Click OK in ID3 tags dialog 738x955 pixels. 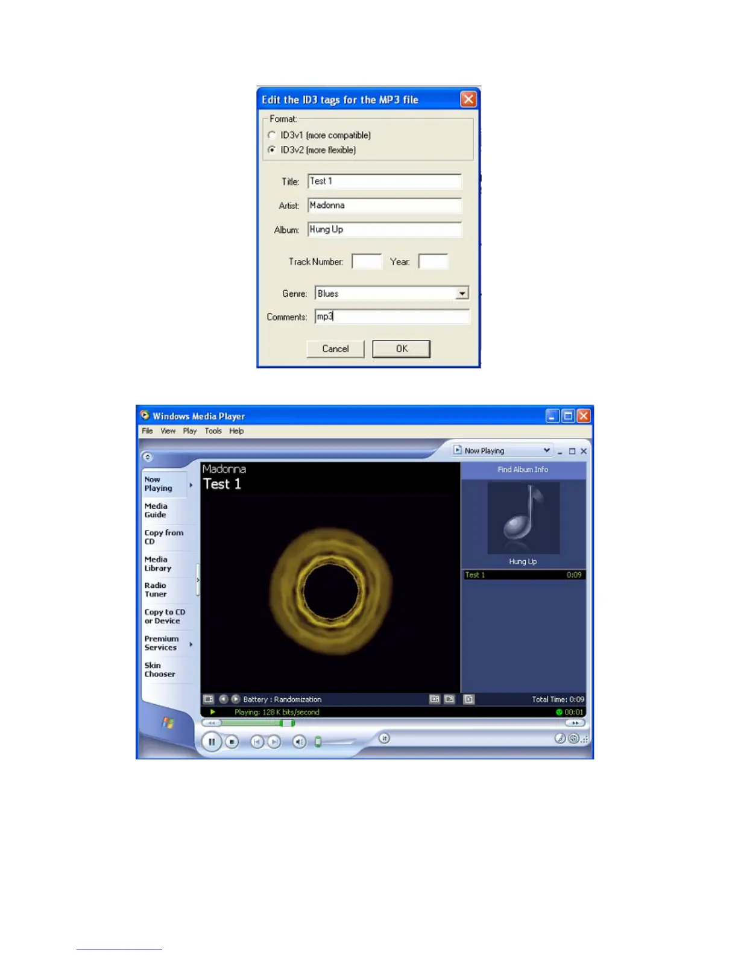pyautogui.click(x=402, y=349)
